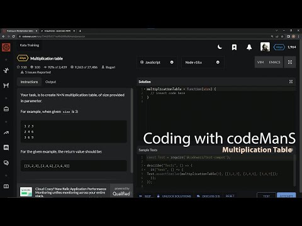Open the leaderboard trending arrow icon

pyautogui.click(x=6, y=132)
